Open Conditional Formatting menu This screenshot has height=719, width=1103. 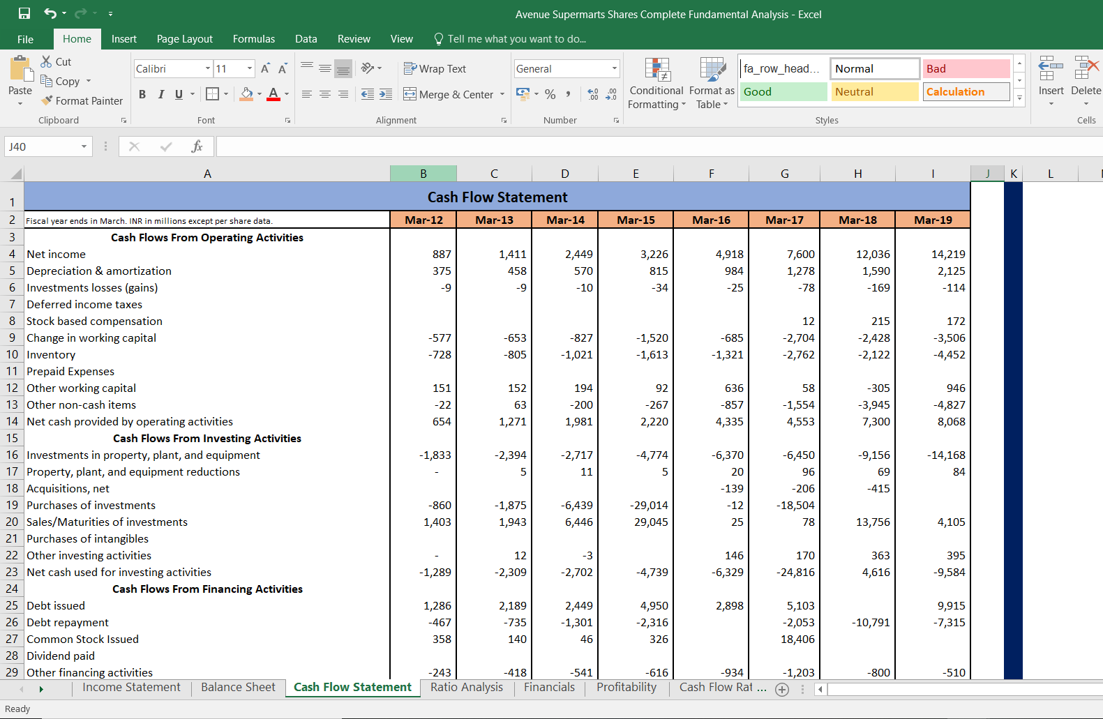656,84
